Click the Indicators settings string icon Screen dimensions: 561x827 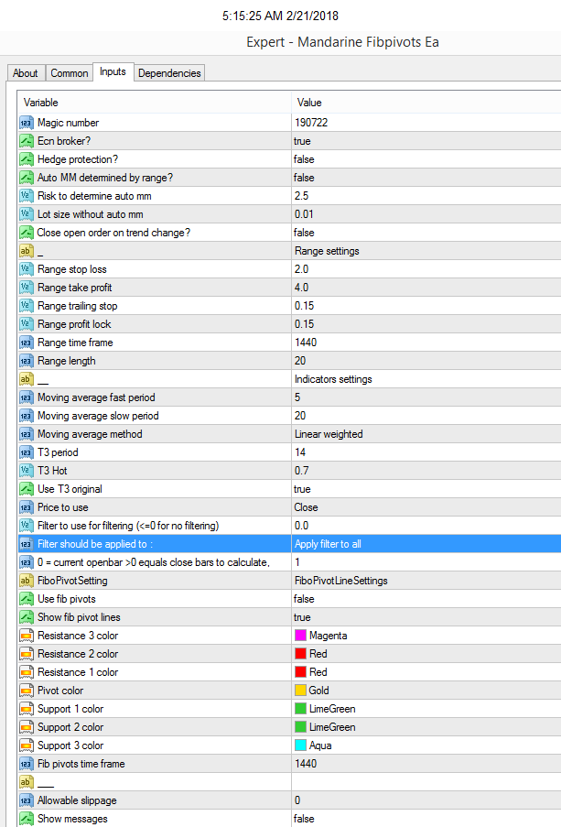pos(27,379)
